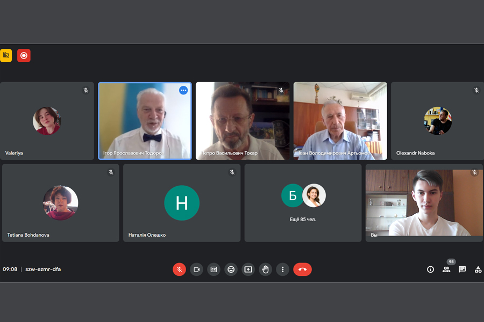Click the muted mic icon on Наталія Олешко tile
The width and height of the screenshot is (484, 322).
pyautogui.click(x=232, y=172)
